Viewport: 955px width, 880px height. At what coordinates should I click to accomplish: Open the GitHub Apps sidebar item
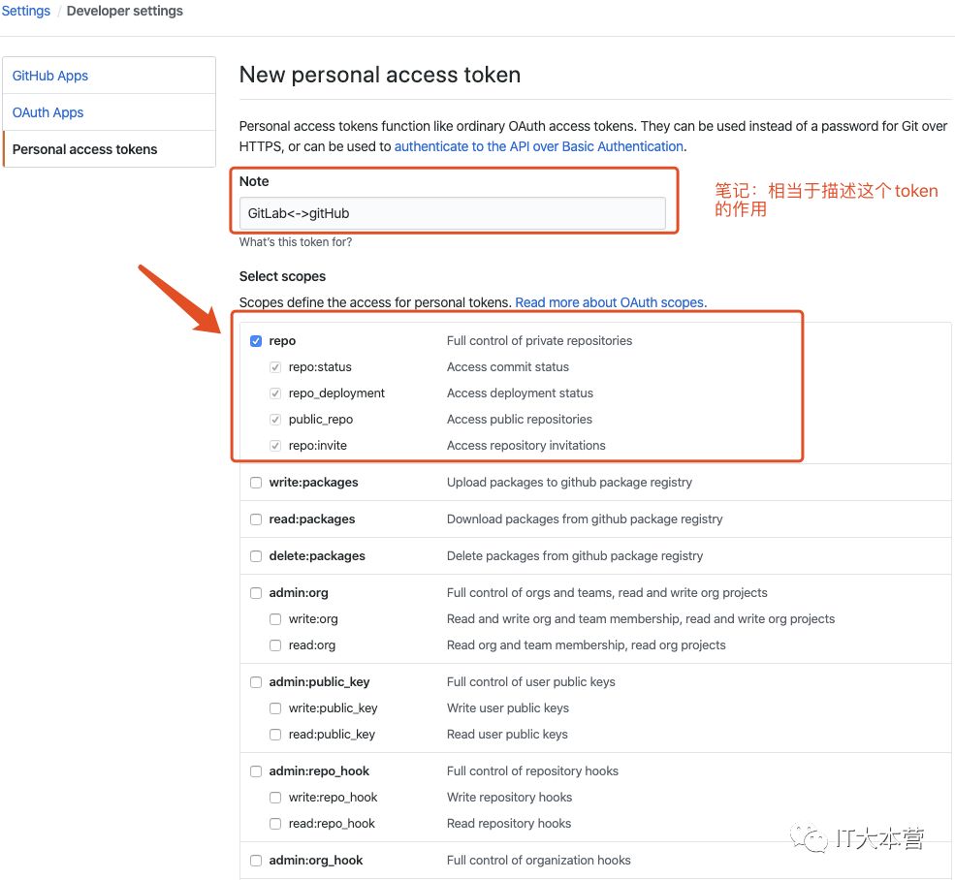50,76
